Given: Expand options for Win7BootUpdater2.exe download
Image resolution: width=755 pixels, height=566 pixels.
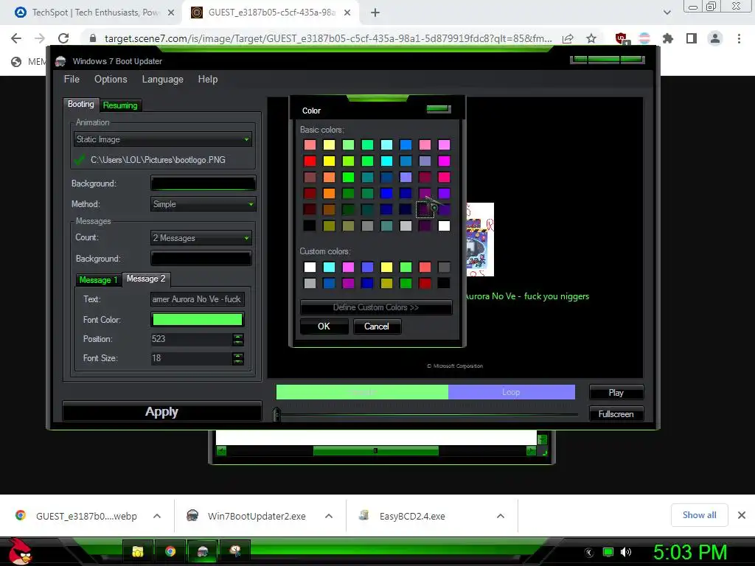Looking at the screenshot, I should 329,516.
